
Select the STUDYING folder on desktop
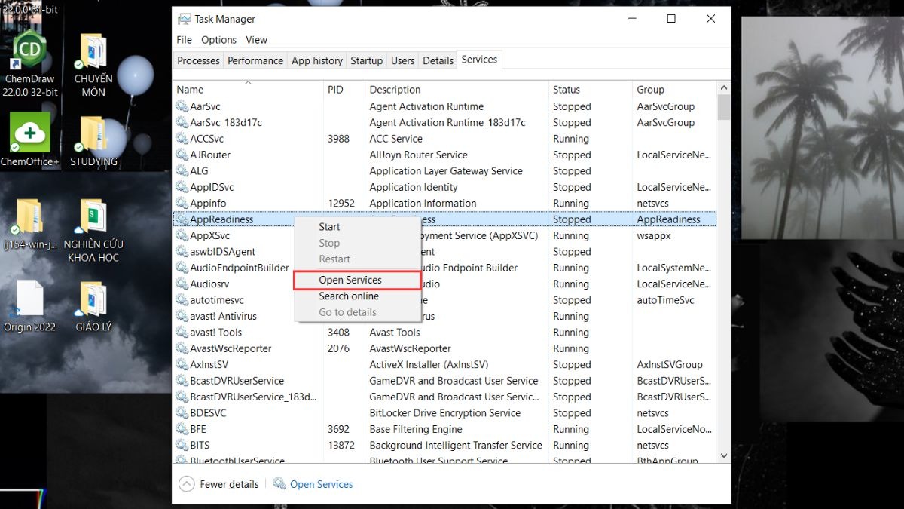point(93,140)
